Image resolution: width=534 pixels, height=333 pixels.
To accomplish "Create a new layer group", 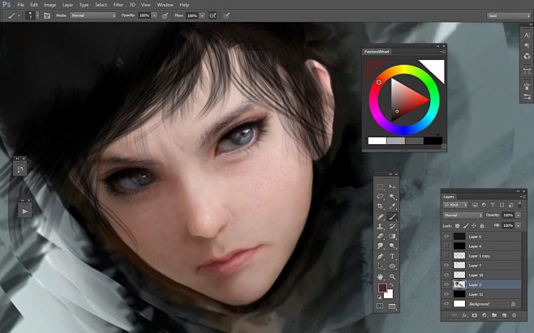I will pyautogui.click(x=494, y=315).
